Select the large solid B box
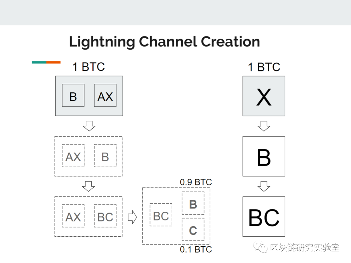This screenshot has height=263, width=351. [264, 156]
